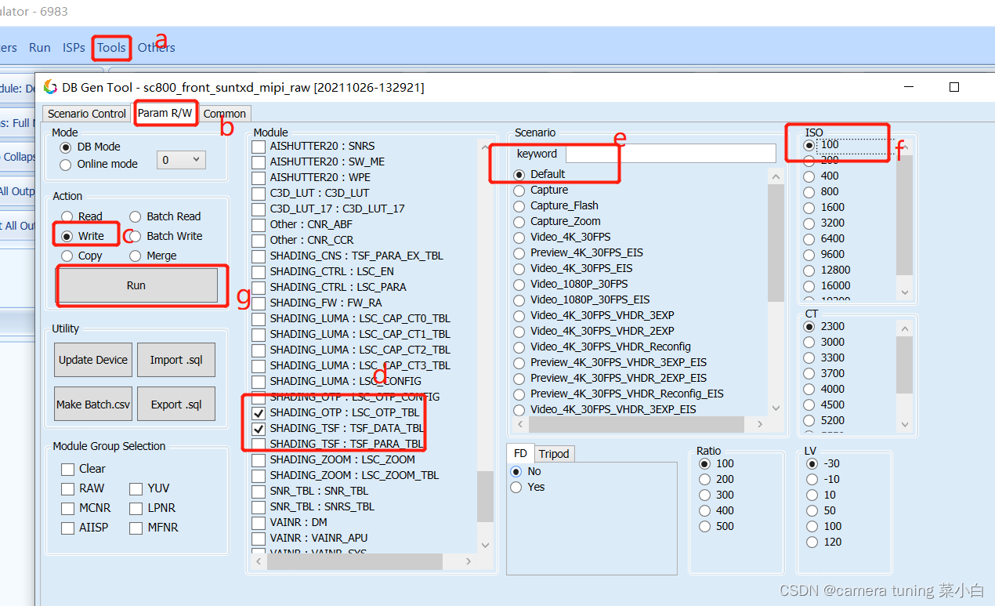
Task: Switch to the Common tab
Action: 224,113
